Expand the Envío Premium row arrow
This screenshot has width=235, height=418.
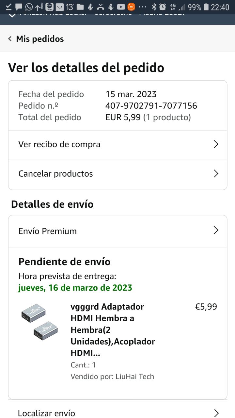215,231
